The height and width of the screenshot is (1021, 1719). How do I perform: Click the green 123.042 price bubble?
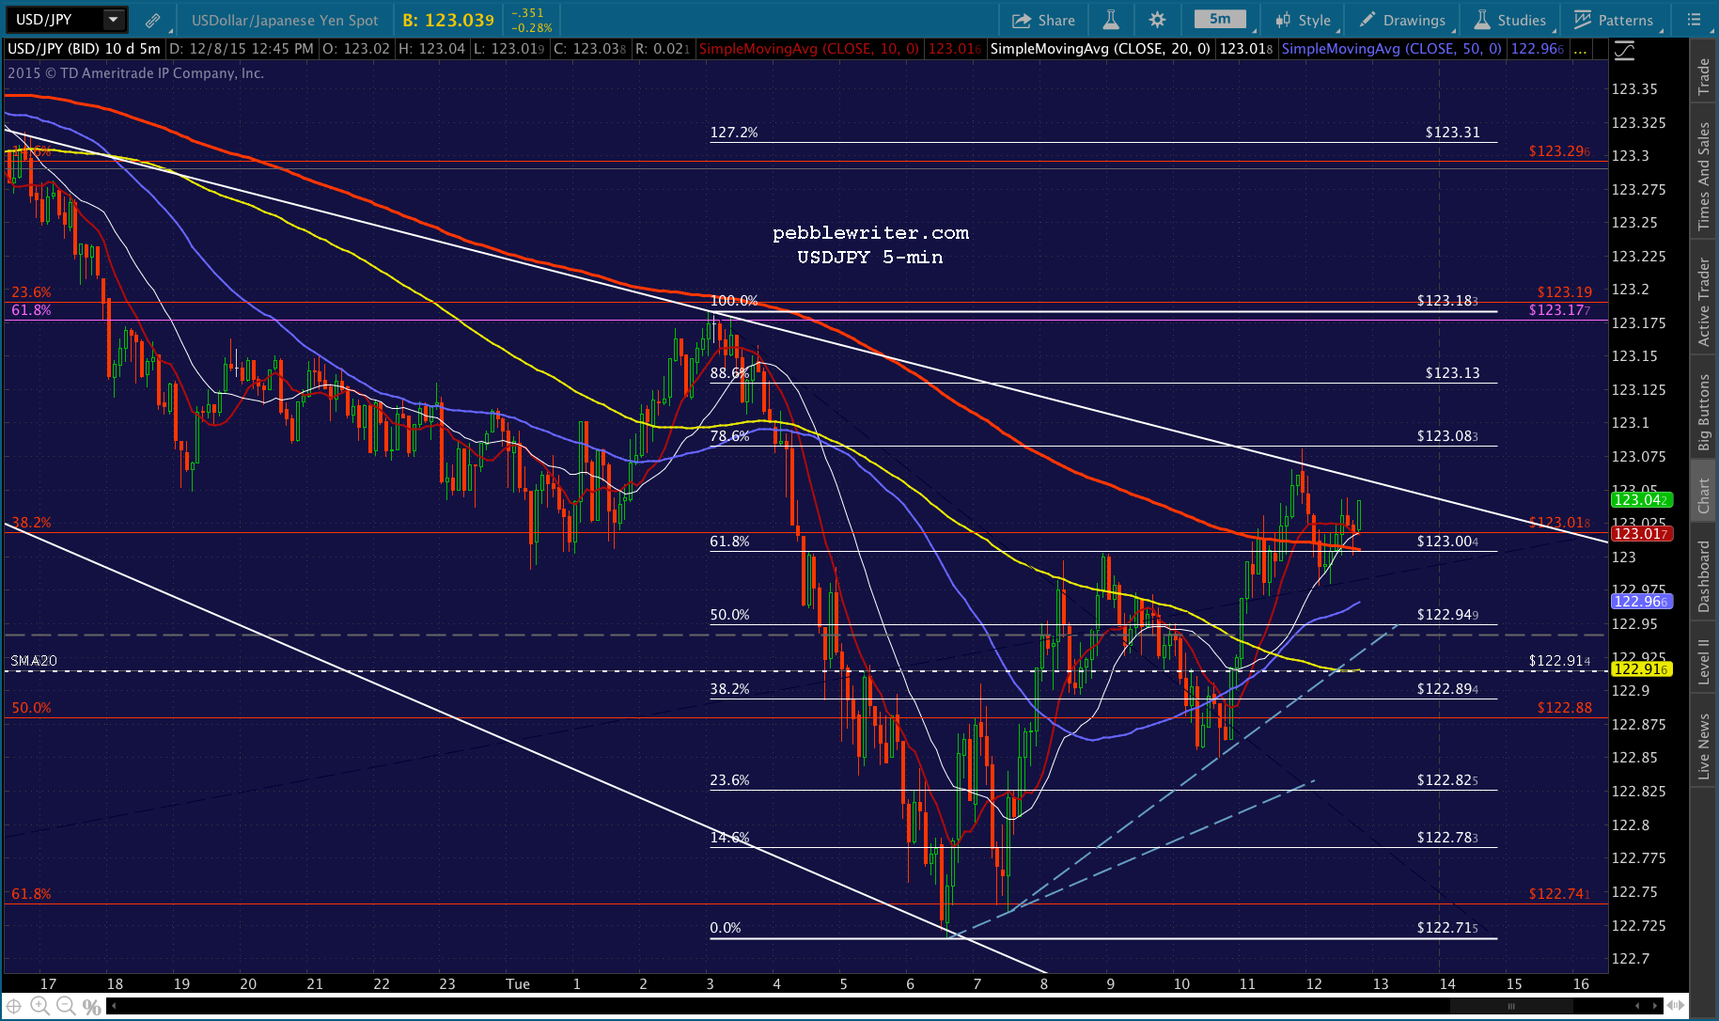click(x=1641, y=499)
